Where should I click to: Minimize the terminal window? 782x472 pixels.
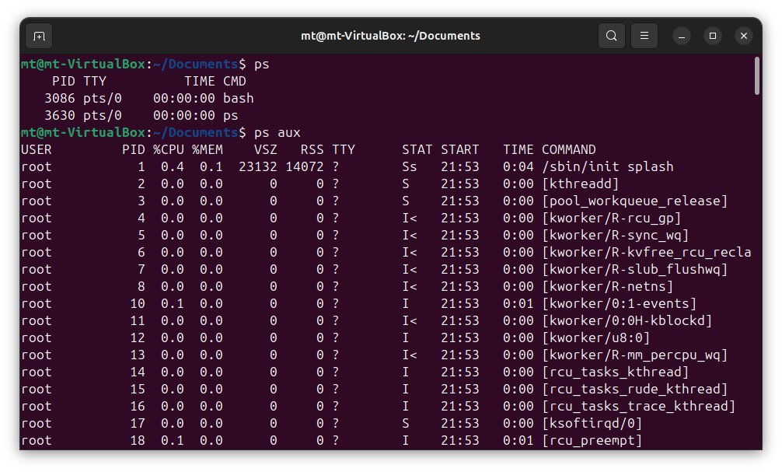click(682, 36)
